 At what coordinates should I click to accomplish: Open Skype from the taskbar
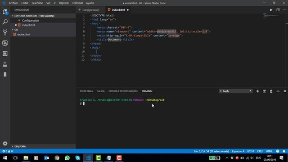(x=77, y=158)
